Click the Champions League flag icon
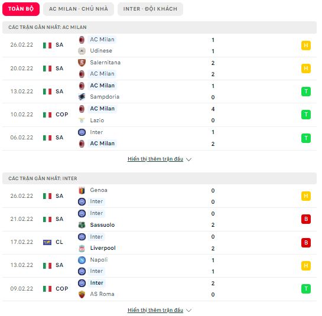322x316 pixels. click(x=47, y=243)
